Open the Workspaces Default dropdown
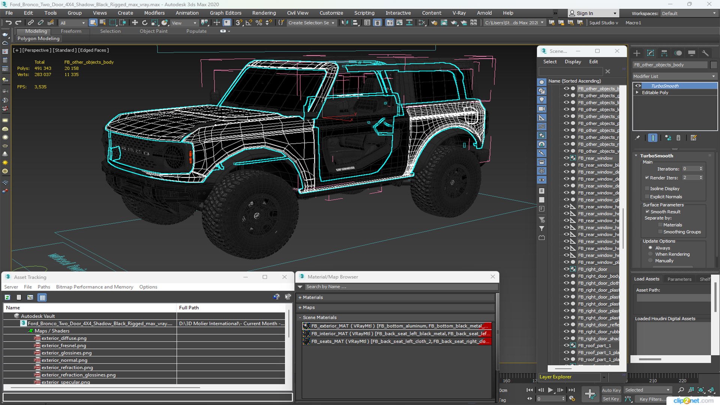The width and height of the screenshot is (720, 405). 688,13
